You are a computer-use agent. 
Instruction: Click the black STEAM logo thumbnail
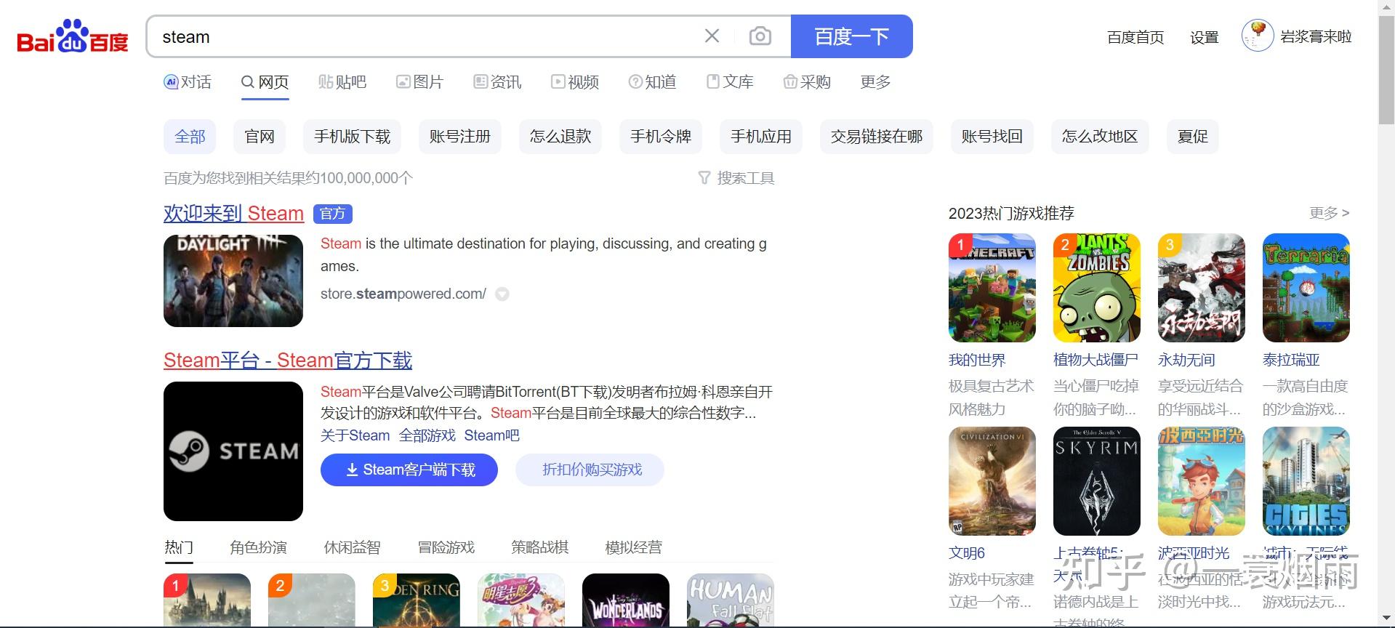(x=233, y=451)
